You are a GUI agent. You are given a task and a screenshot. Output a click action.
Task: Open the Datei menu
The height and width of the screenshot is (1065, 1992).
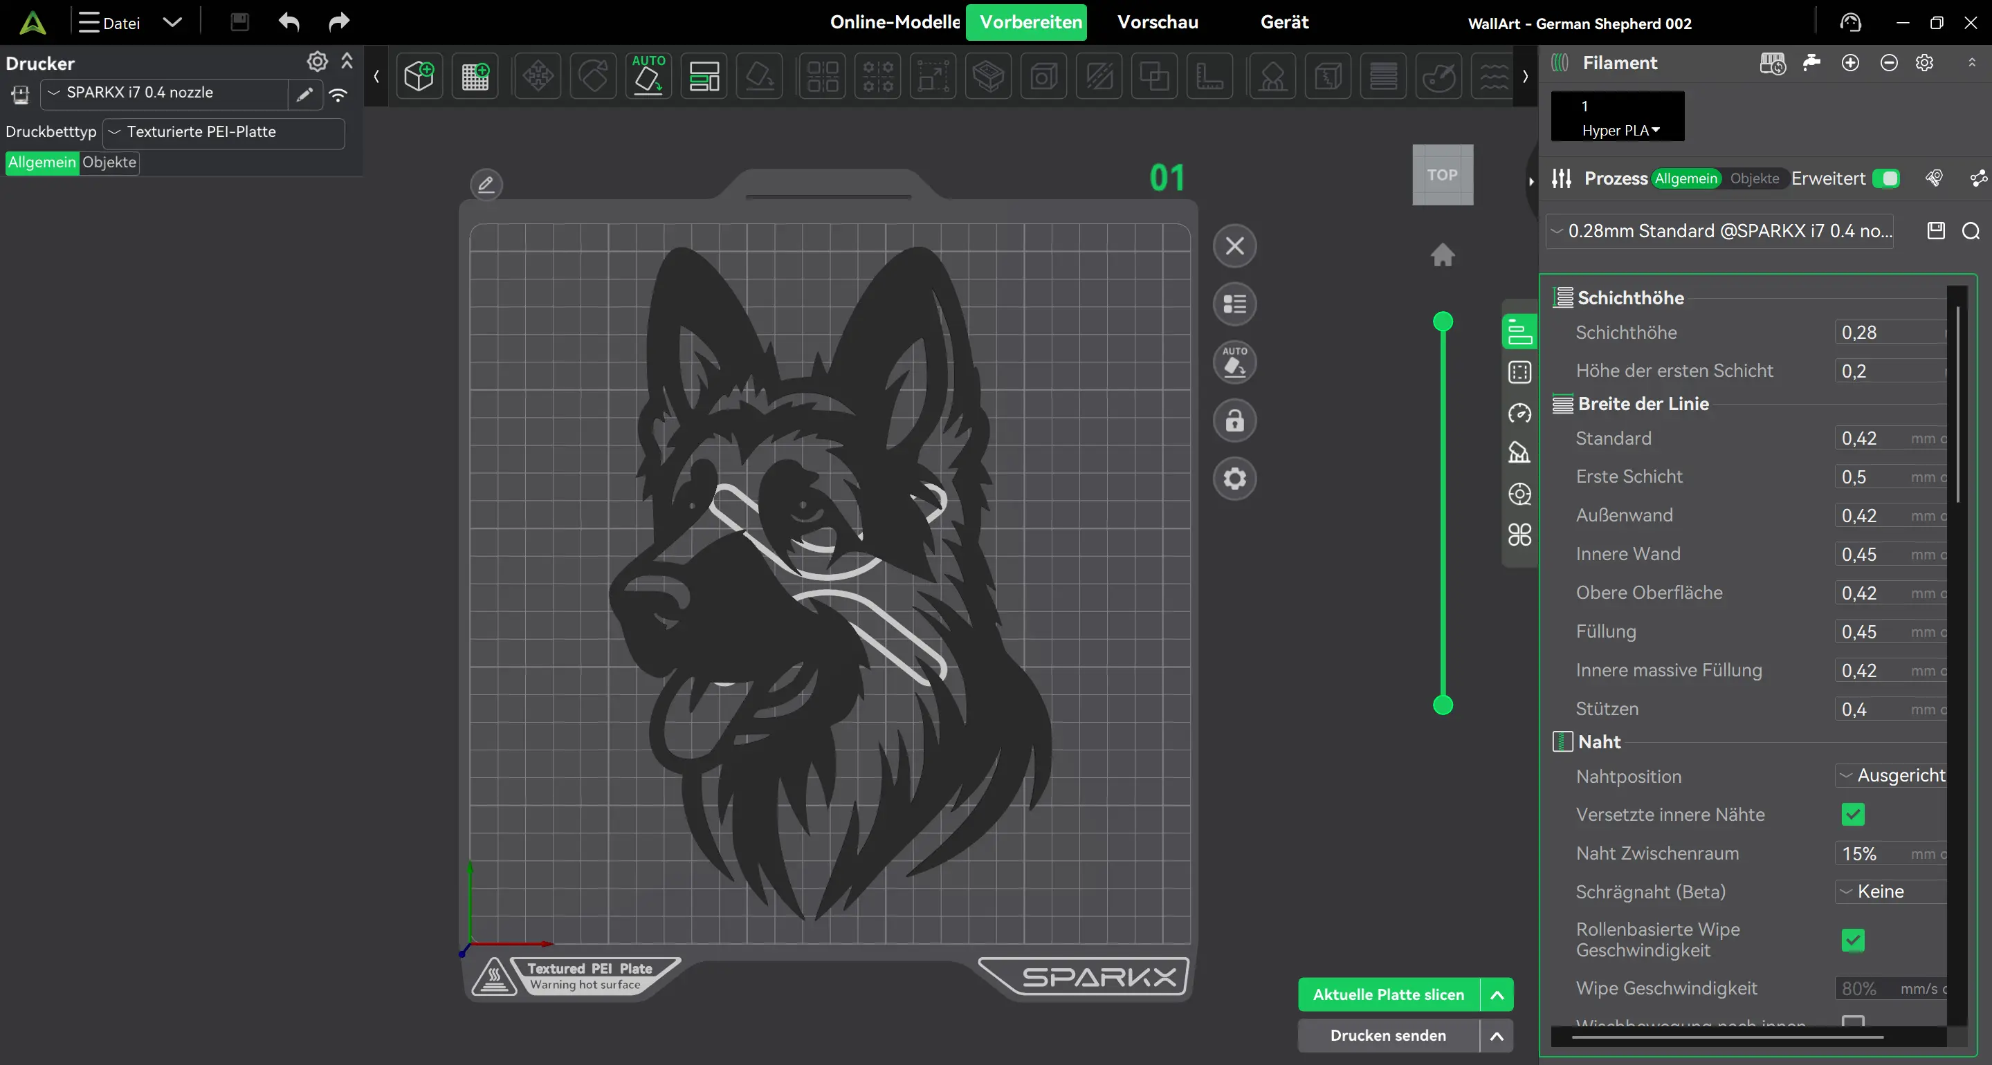tap(109, 22)
